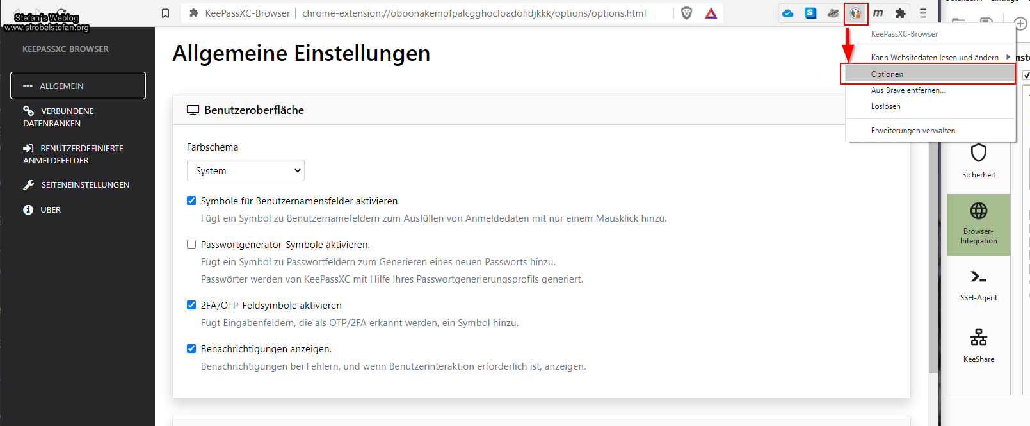
Task: Open the Brave Rewards triangle icon
Action: click(711, 13)
